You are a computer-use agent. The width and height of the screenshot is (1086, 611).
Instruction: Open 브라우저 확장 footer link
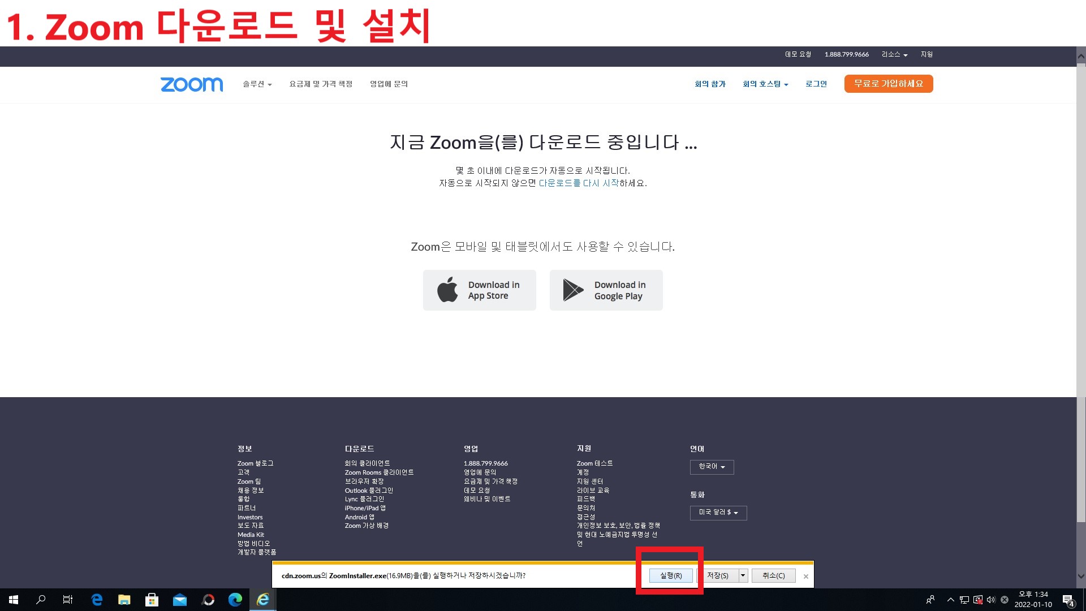pyautogui.click(x=364, y=481)
